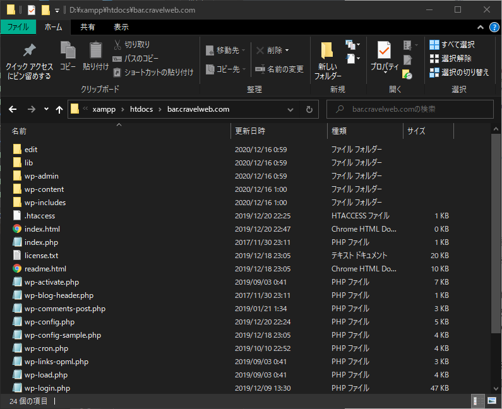
Task: Switch to large icons view in status bar
Action: pyautogui.click(x=491, y=401)
